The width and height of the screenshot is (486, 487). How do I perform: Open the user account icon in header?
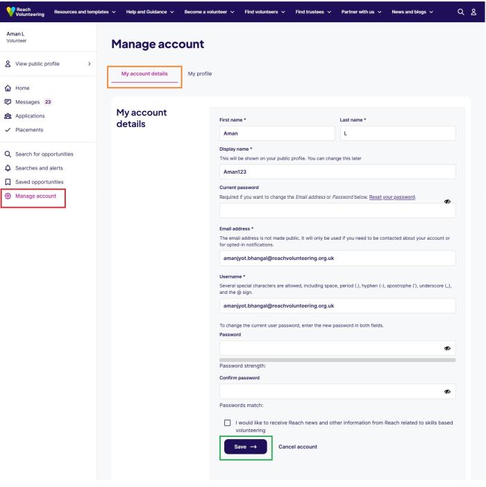(474, 12)
